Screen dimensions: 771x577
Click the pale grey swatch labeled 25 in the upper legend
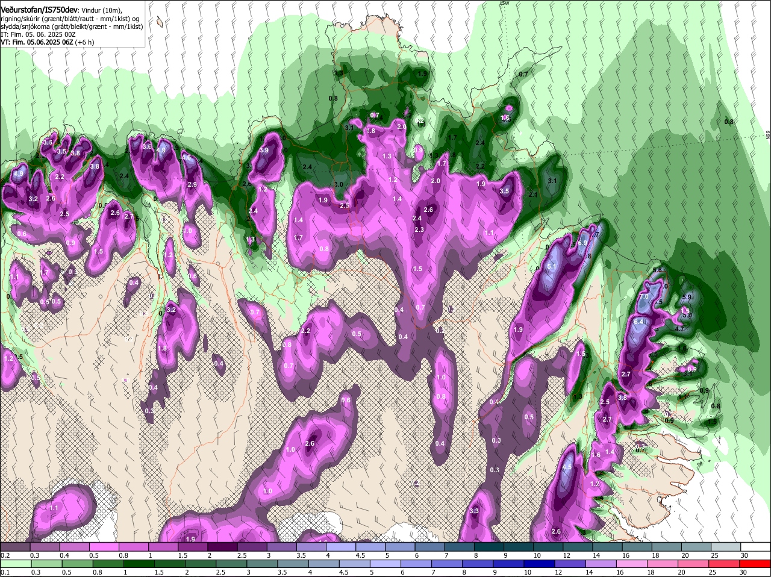(726, 547)
